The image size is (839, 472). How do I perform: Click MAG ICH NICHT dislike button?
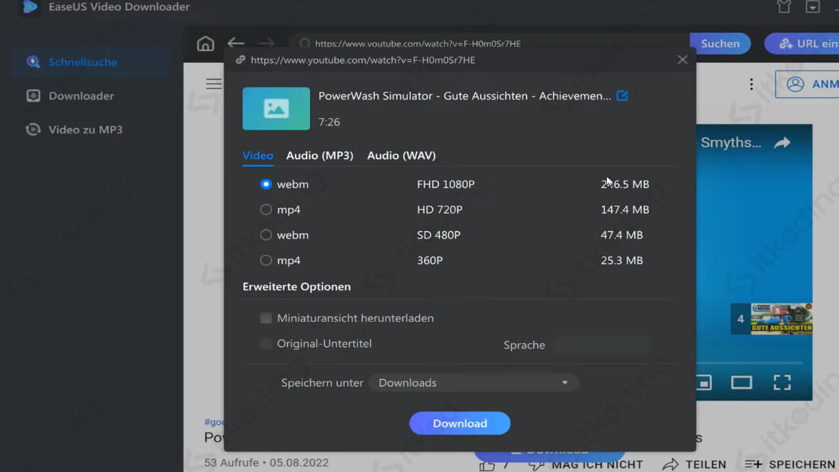[586, 464]
